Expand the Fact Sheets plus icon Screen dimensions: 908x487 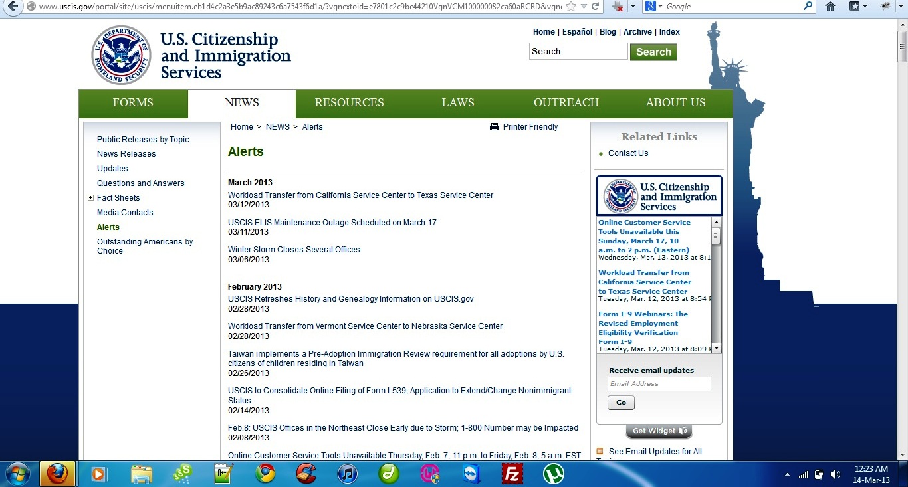pos(90,197)
